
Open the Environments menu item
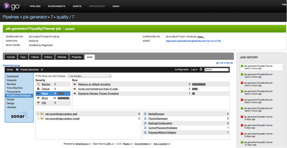pyautogui.click(x=56, y=6)
